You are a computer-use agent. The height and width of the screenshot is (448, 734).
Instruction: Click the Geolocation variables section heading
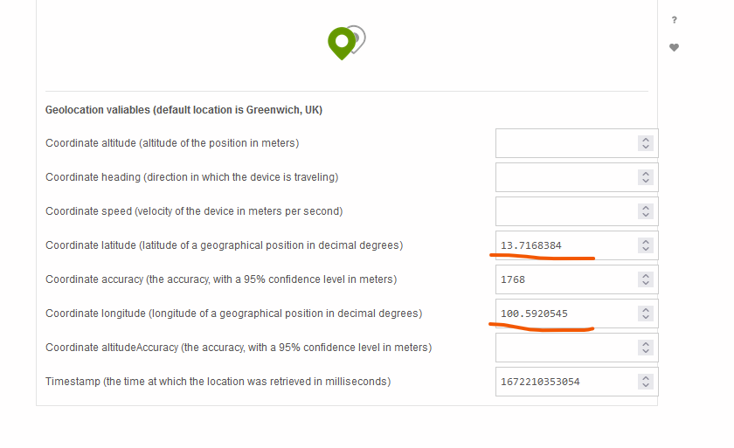(x=184, y=110)
